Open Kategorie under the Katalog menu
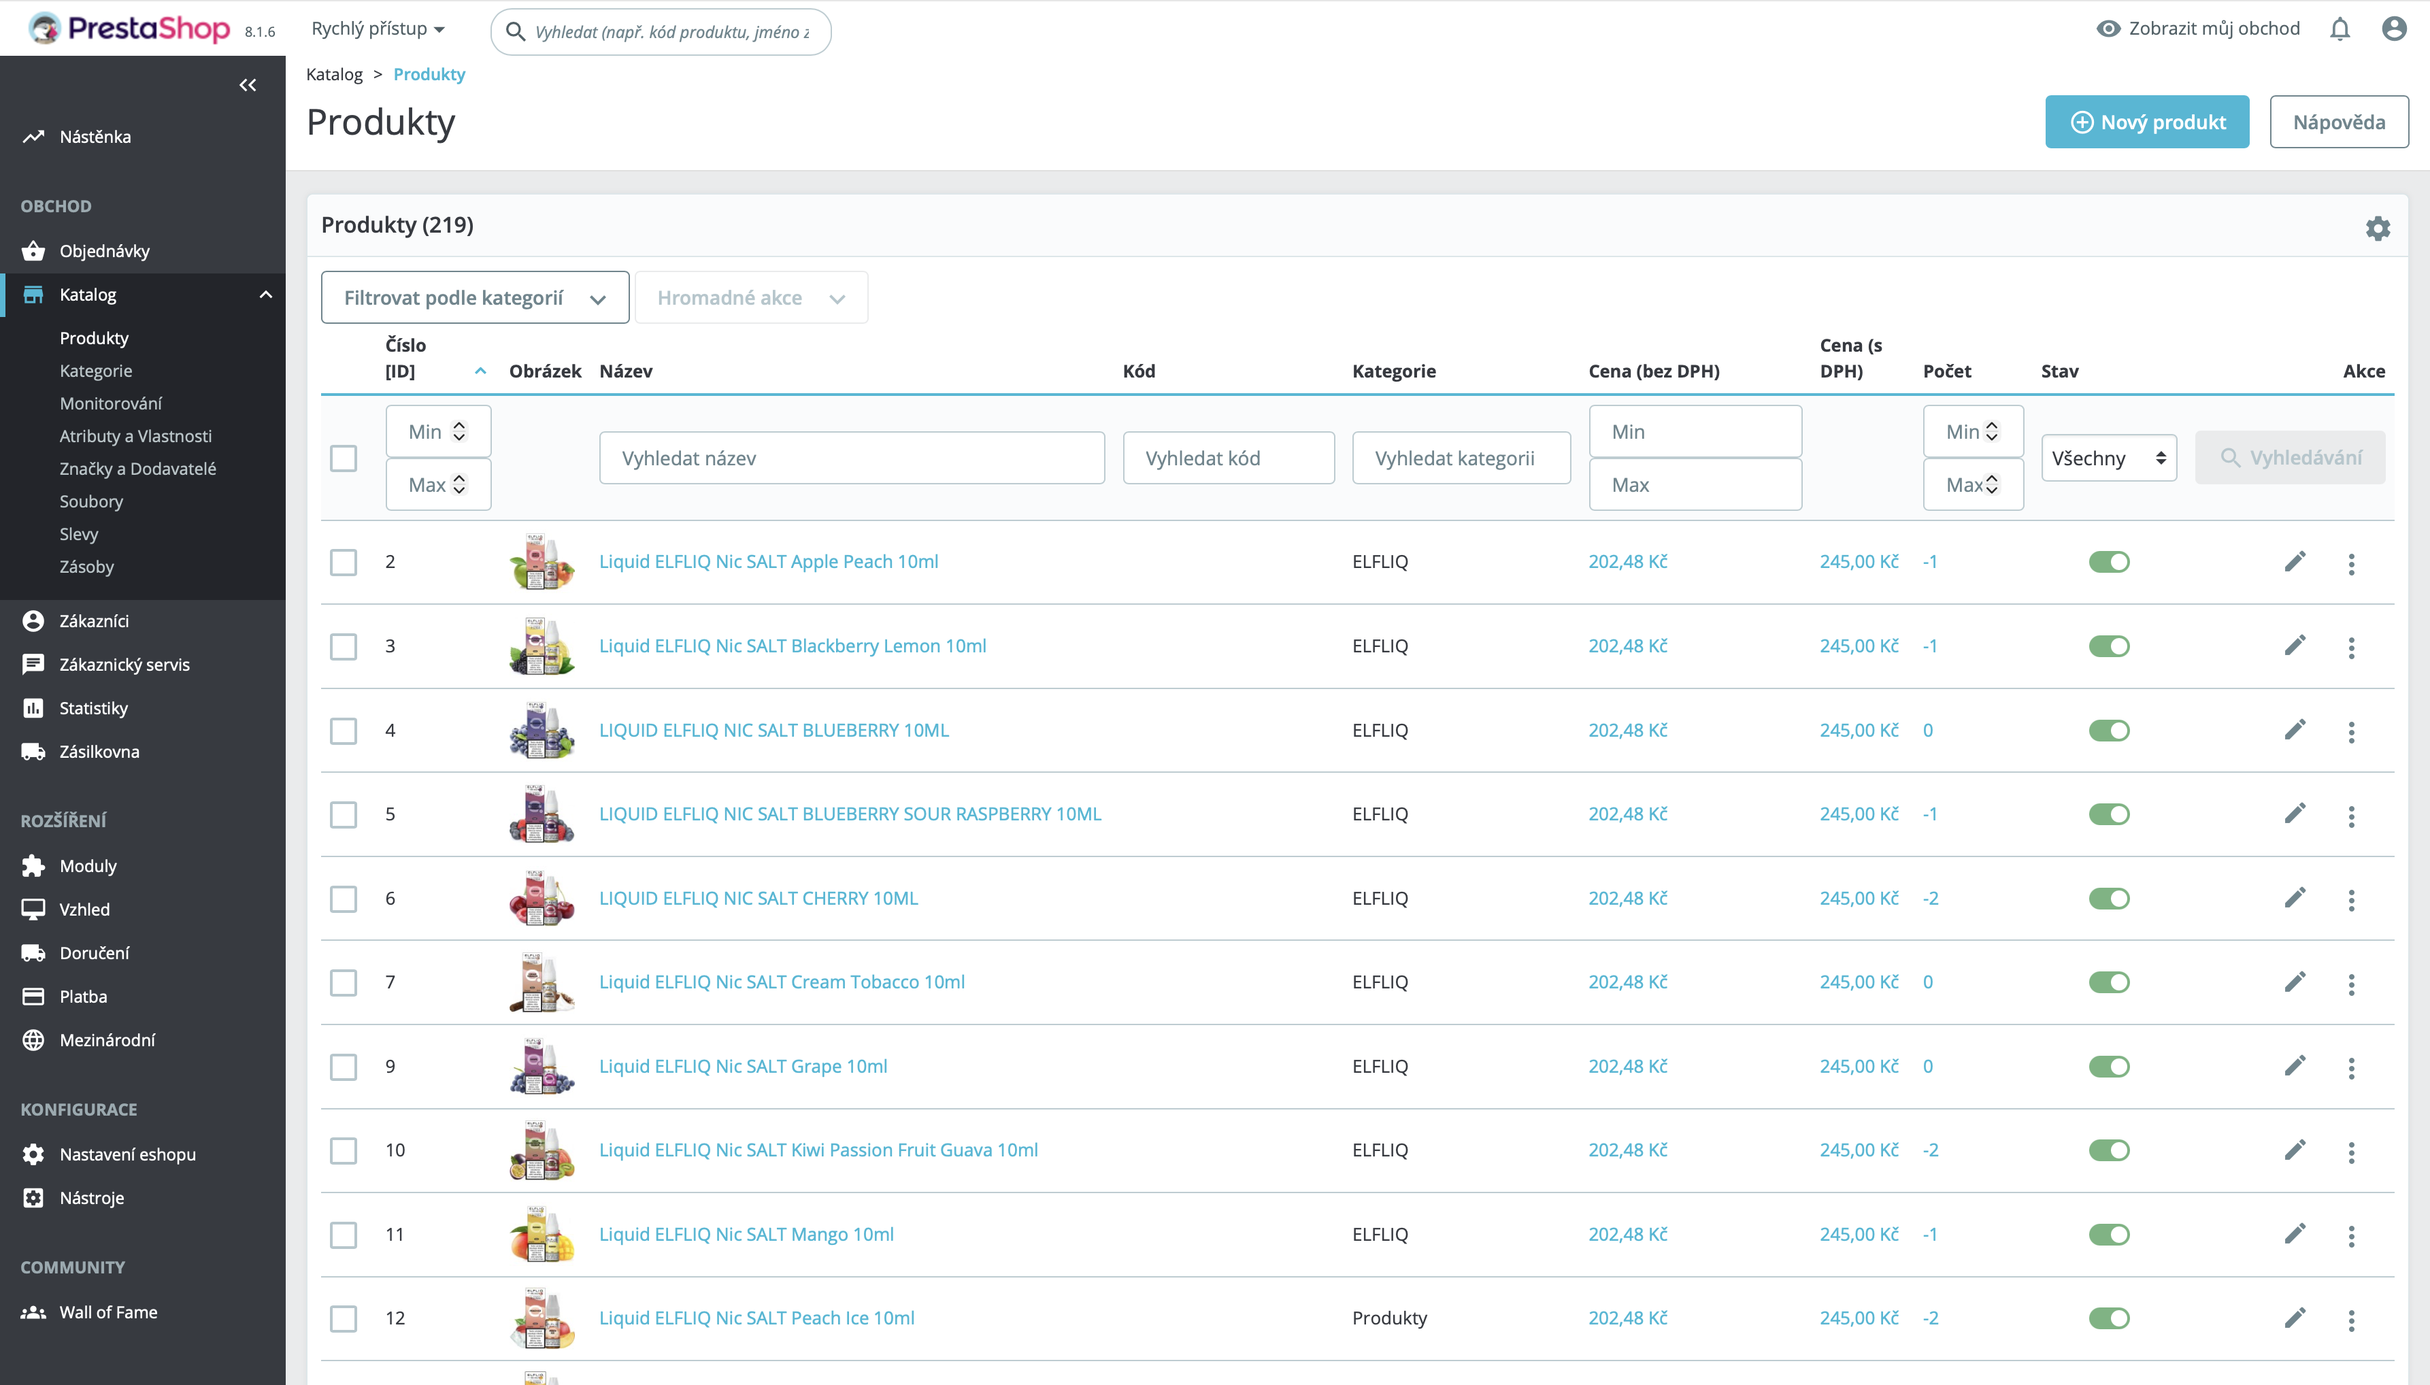 pyautogui.click(x=96, y=371)
